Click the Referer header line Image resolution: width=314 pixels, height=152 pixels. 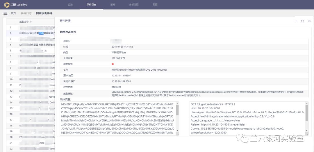(x=218, y=125)
